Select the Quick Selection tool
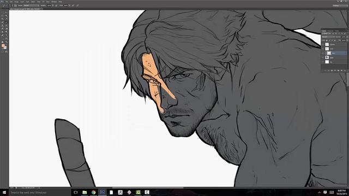This screenshot has height=196, width=349. click(6, 16)
